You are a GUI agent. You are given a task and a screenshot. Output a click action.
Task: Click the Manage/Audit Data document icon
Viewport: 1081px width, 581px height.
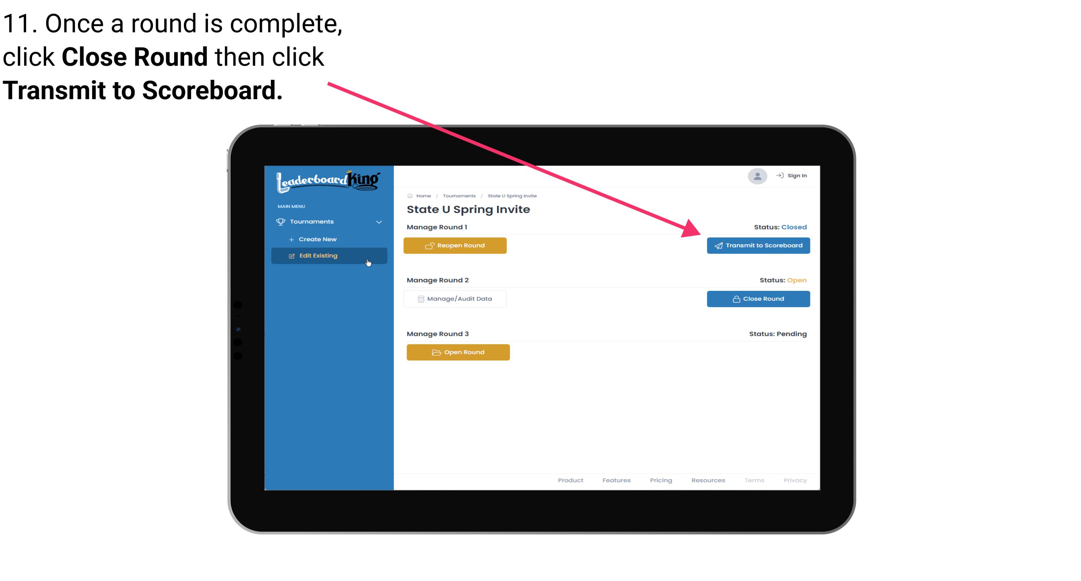(419, 299)
